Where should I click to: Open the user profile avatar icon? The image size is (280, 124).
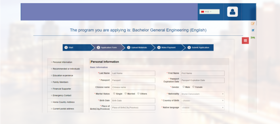pyautogui.click(x=232, y=12)
